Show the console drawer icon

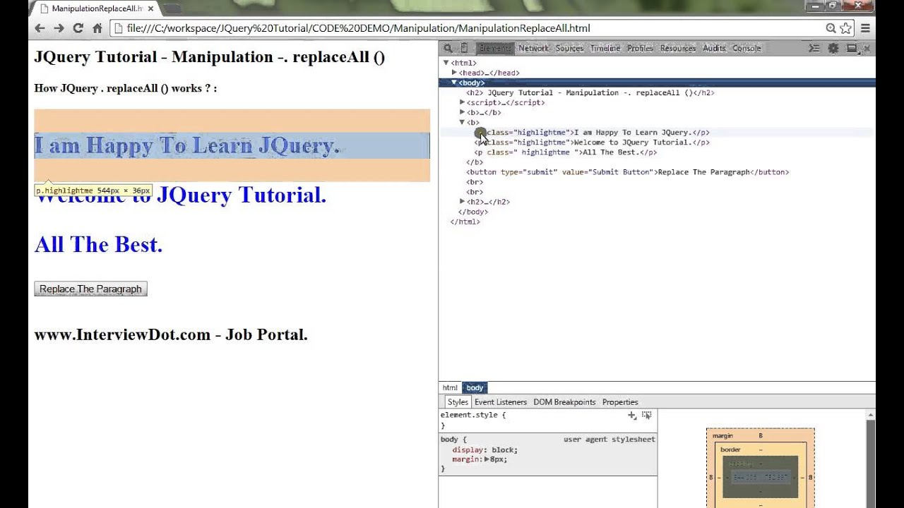(x=814, y=48)
